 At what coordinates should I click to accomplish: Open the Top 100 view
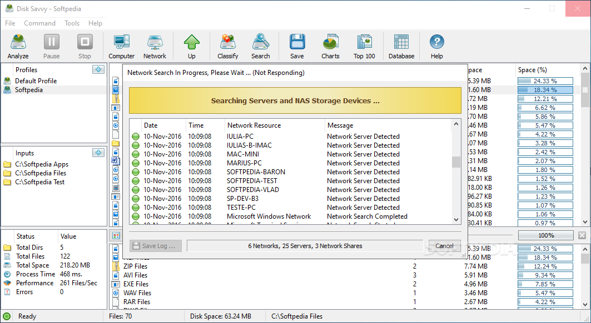[x=364, y=46]
